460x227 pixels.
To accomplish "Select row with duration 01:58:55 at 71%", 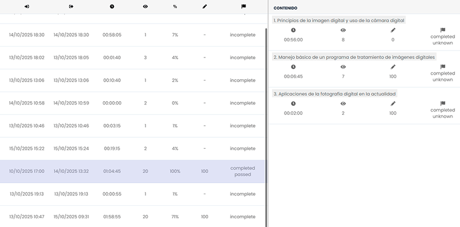I will pos(132,217).
